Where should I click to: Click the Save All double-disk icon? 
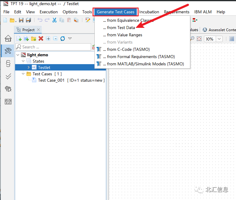28,20
